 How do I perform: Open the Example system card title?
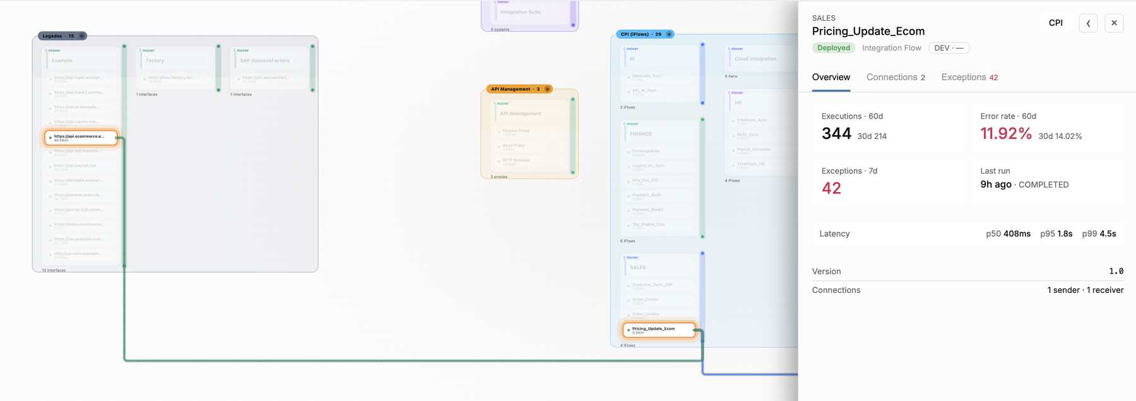click(62, 61)
